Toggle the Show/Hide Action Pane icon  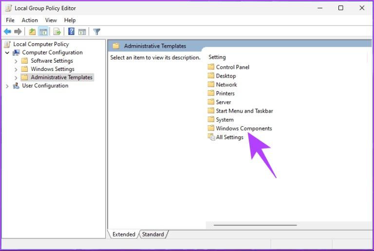tap(82, 32)
